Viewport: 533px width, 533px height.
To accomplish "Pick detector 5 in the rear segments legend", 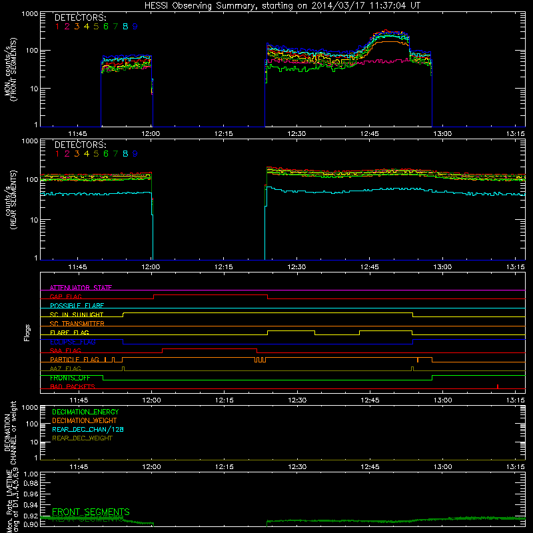I will click(96, 154).
